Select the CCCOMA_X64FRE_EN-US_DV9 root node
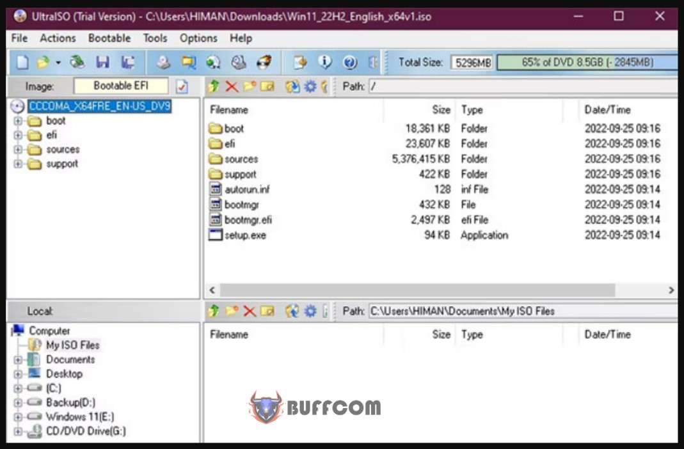Viewport: 684px width, 449px height. (x=100, y=106)
